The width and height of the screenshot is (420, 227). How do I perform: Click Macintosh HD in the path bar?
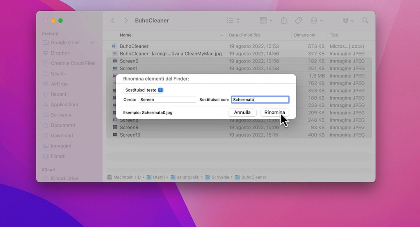(124, 177)
